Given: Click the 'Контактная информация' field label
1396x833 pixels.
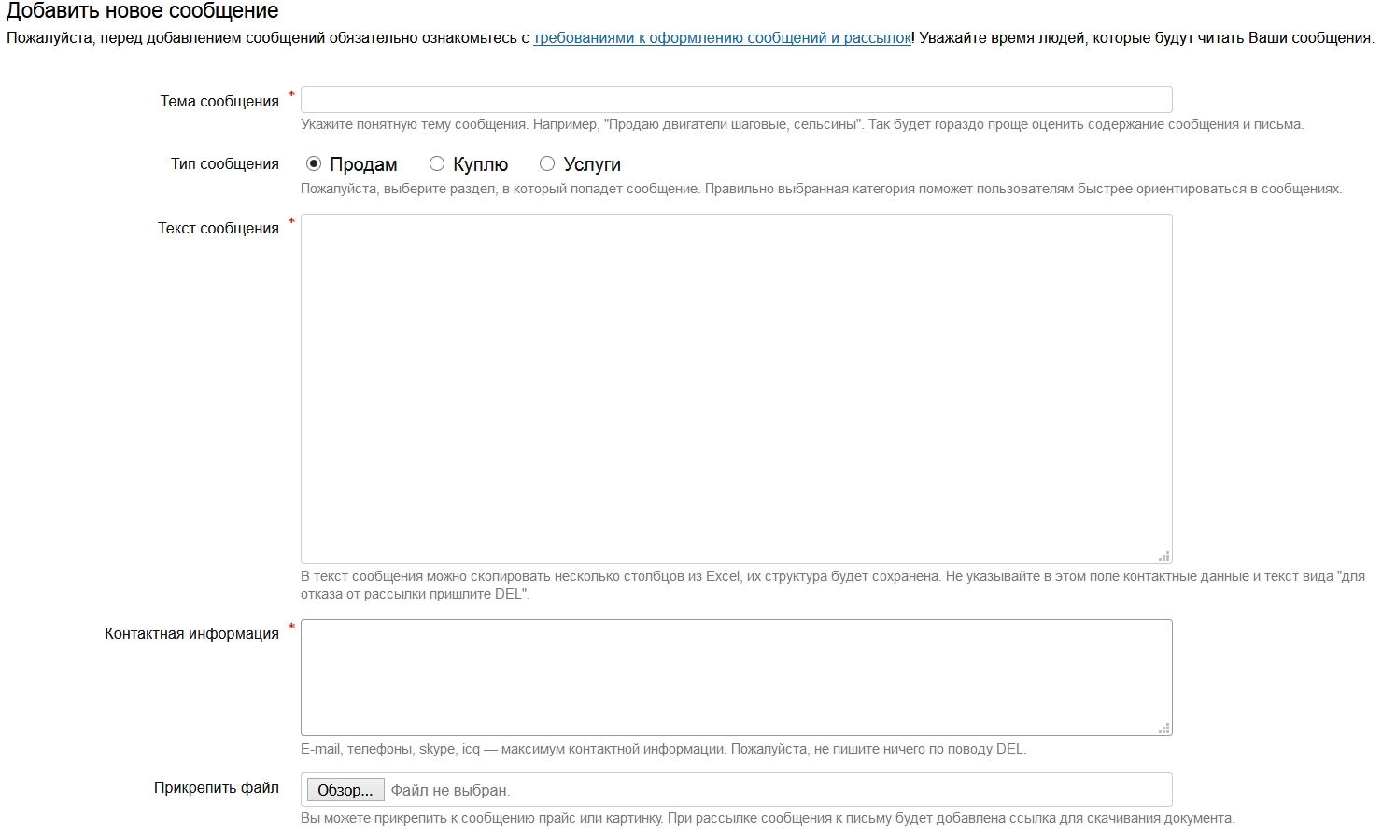Looking at the screenshot, I should 191,634.
